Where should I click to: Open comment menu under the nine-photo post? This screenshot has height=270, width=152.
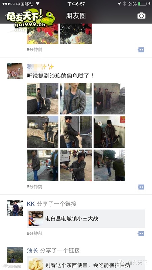tap(141, 187)
